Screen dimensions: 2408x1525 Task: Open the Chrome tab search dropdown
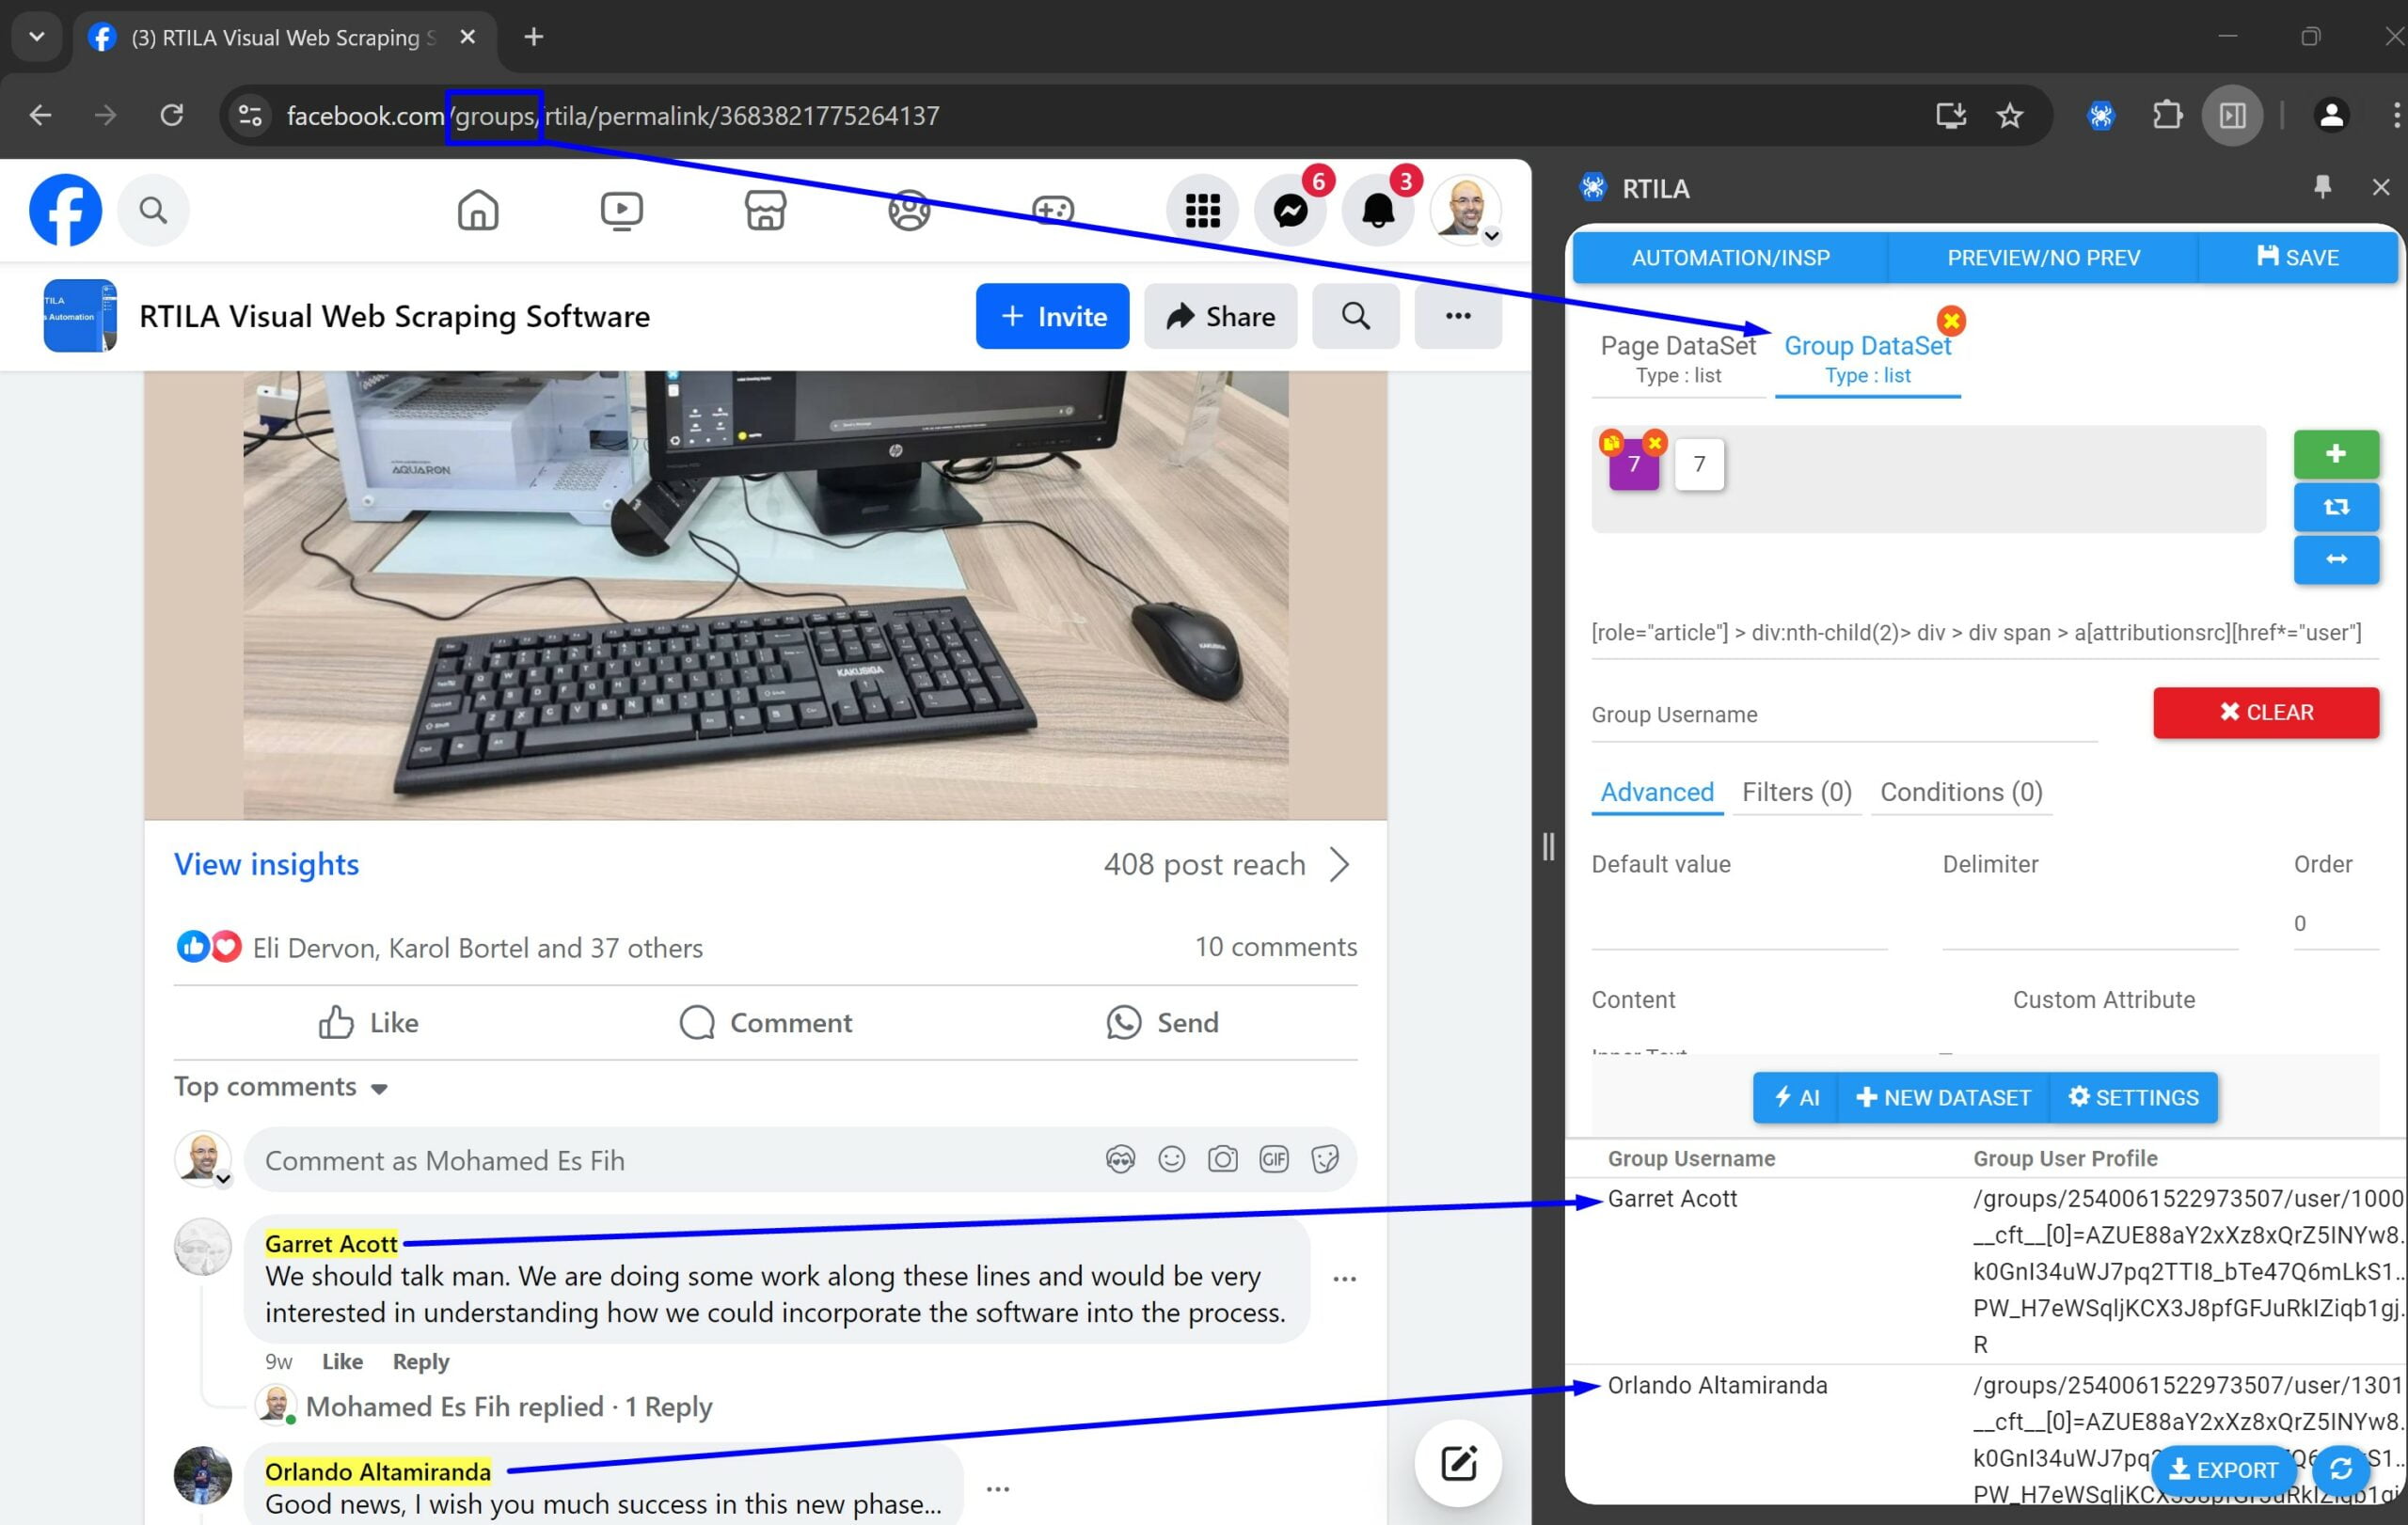(37, 37)
